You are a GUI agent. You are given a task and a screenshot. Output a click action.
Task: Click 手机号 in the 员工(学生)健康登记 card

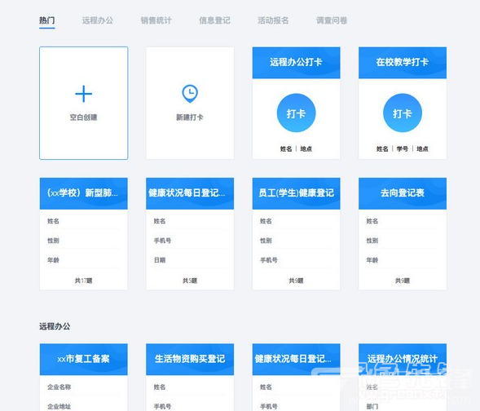(269, 260)
